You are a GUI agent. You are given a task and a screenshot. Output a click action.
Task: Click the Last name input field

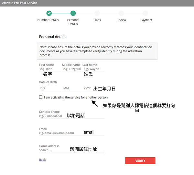(93, 69)
